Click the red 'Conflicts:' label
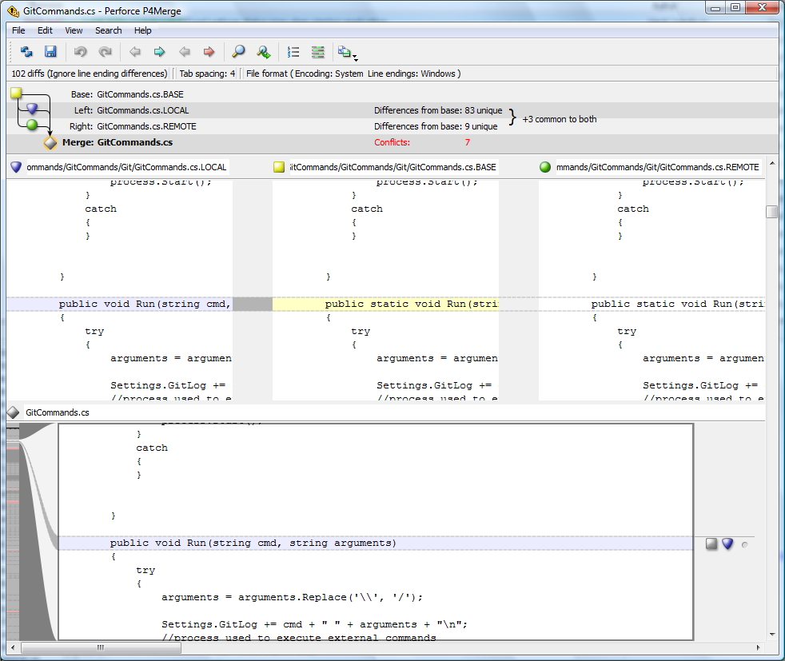785x661 pixels. point(392,142)
